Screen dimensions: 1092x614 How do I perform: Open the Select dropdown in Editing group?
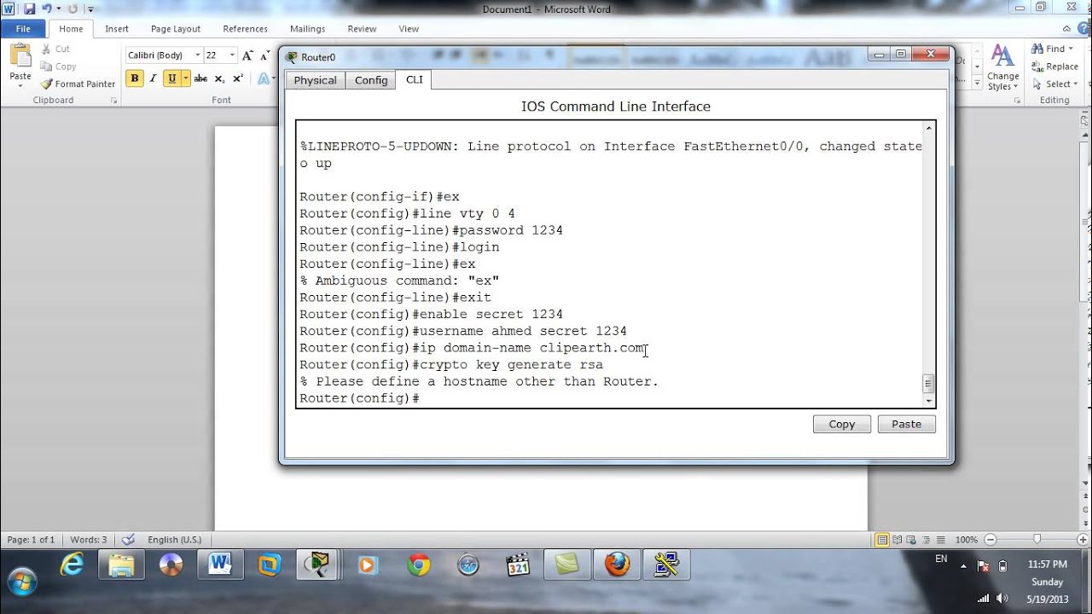pyautogui.click(x=1055, y=84)
